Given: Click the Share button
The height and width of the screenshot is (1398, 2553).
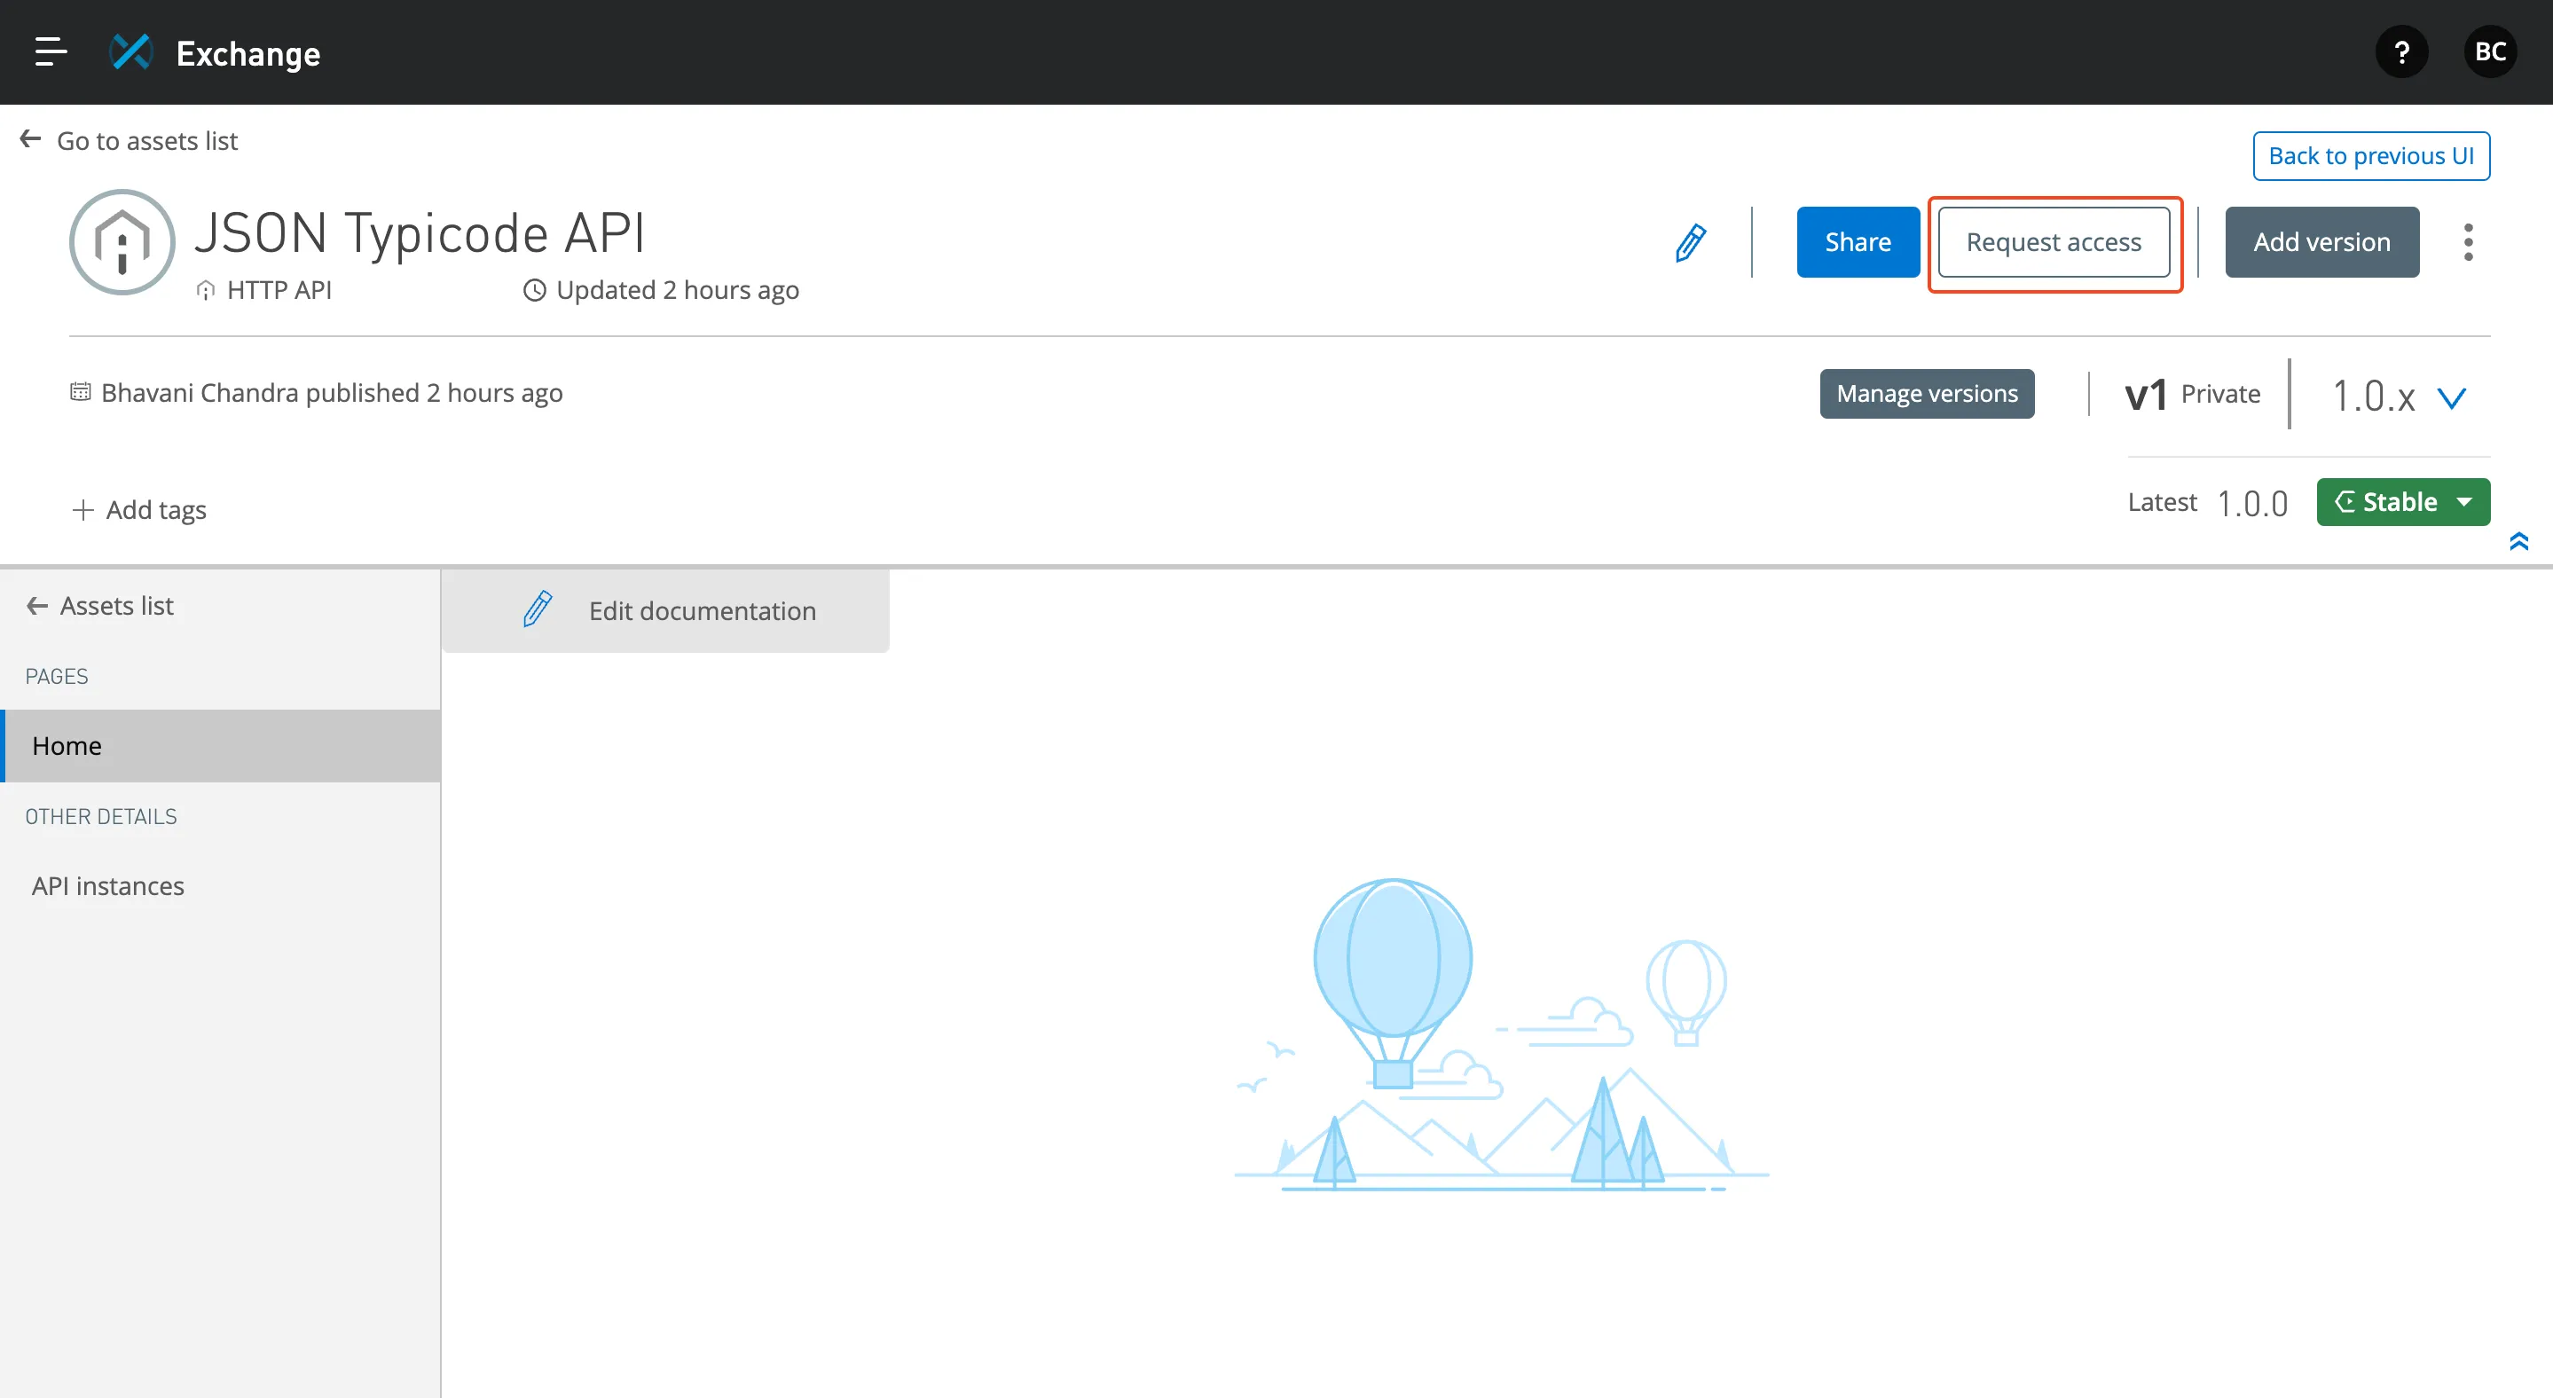Looking at the screenshot, I should (1858, 242).
